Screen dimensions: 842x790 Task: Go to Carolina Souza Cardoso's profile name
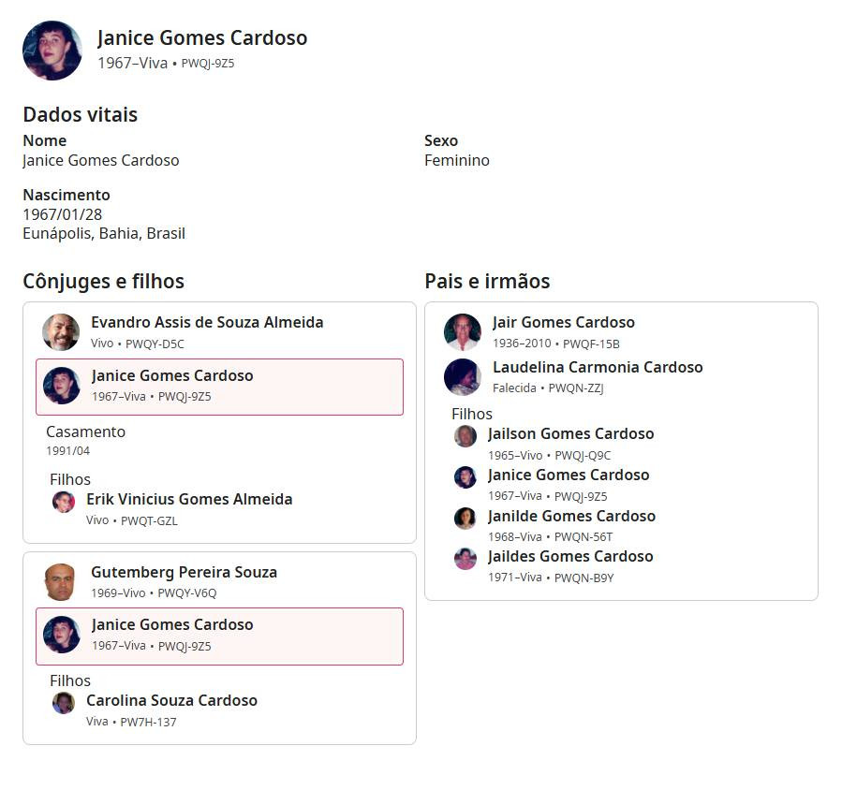171,700
